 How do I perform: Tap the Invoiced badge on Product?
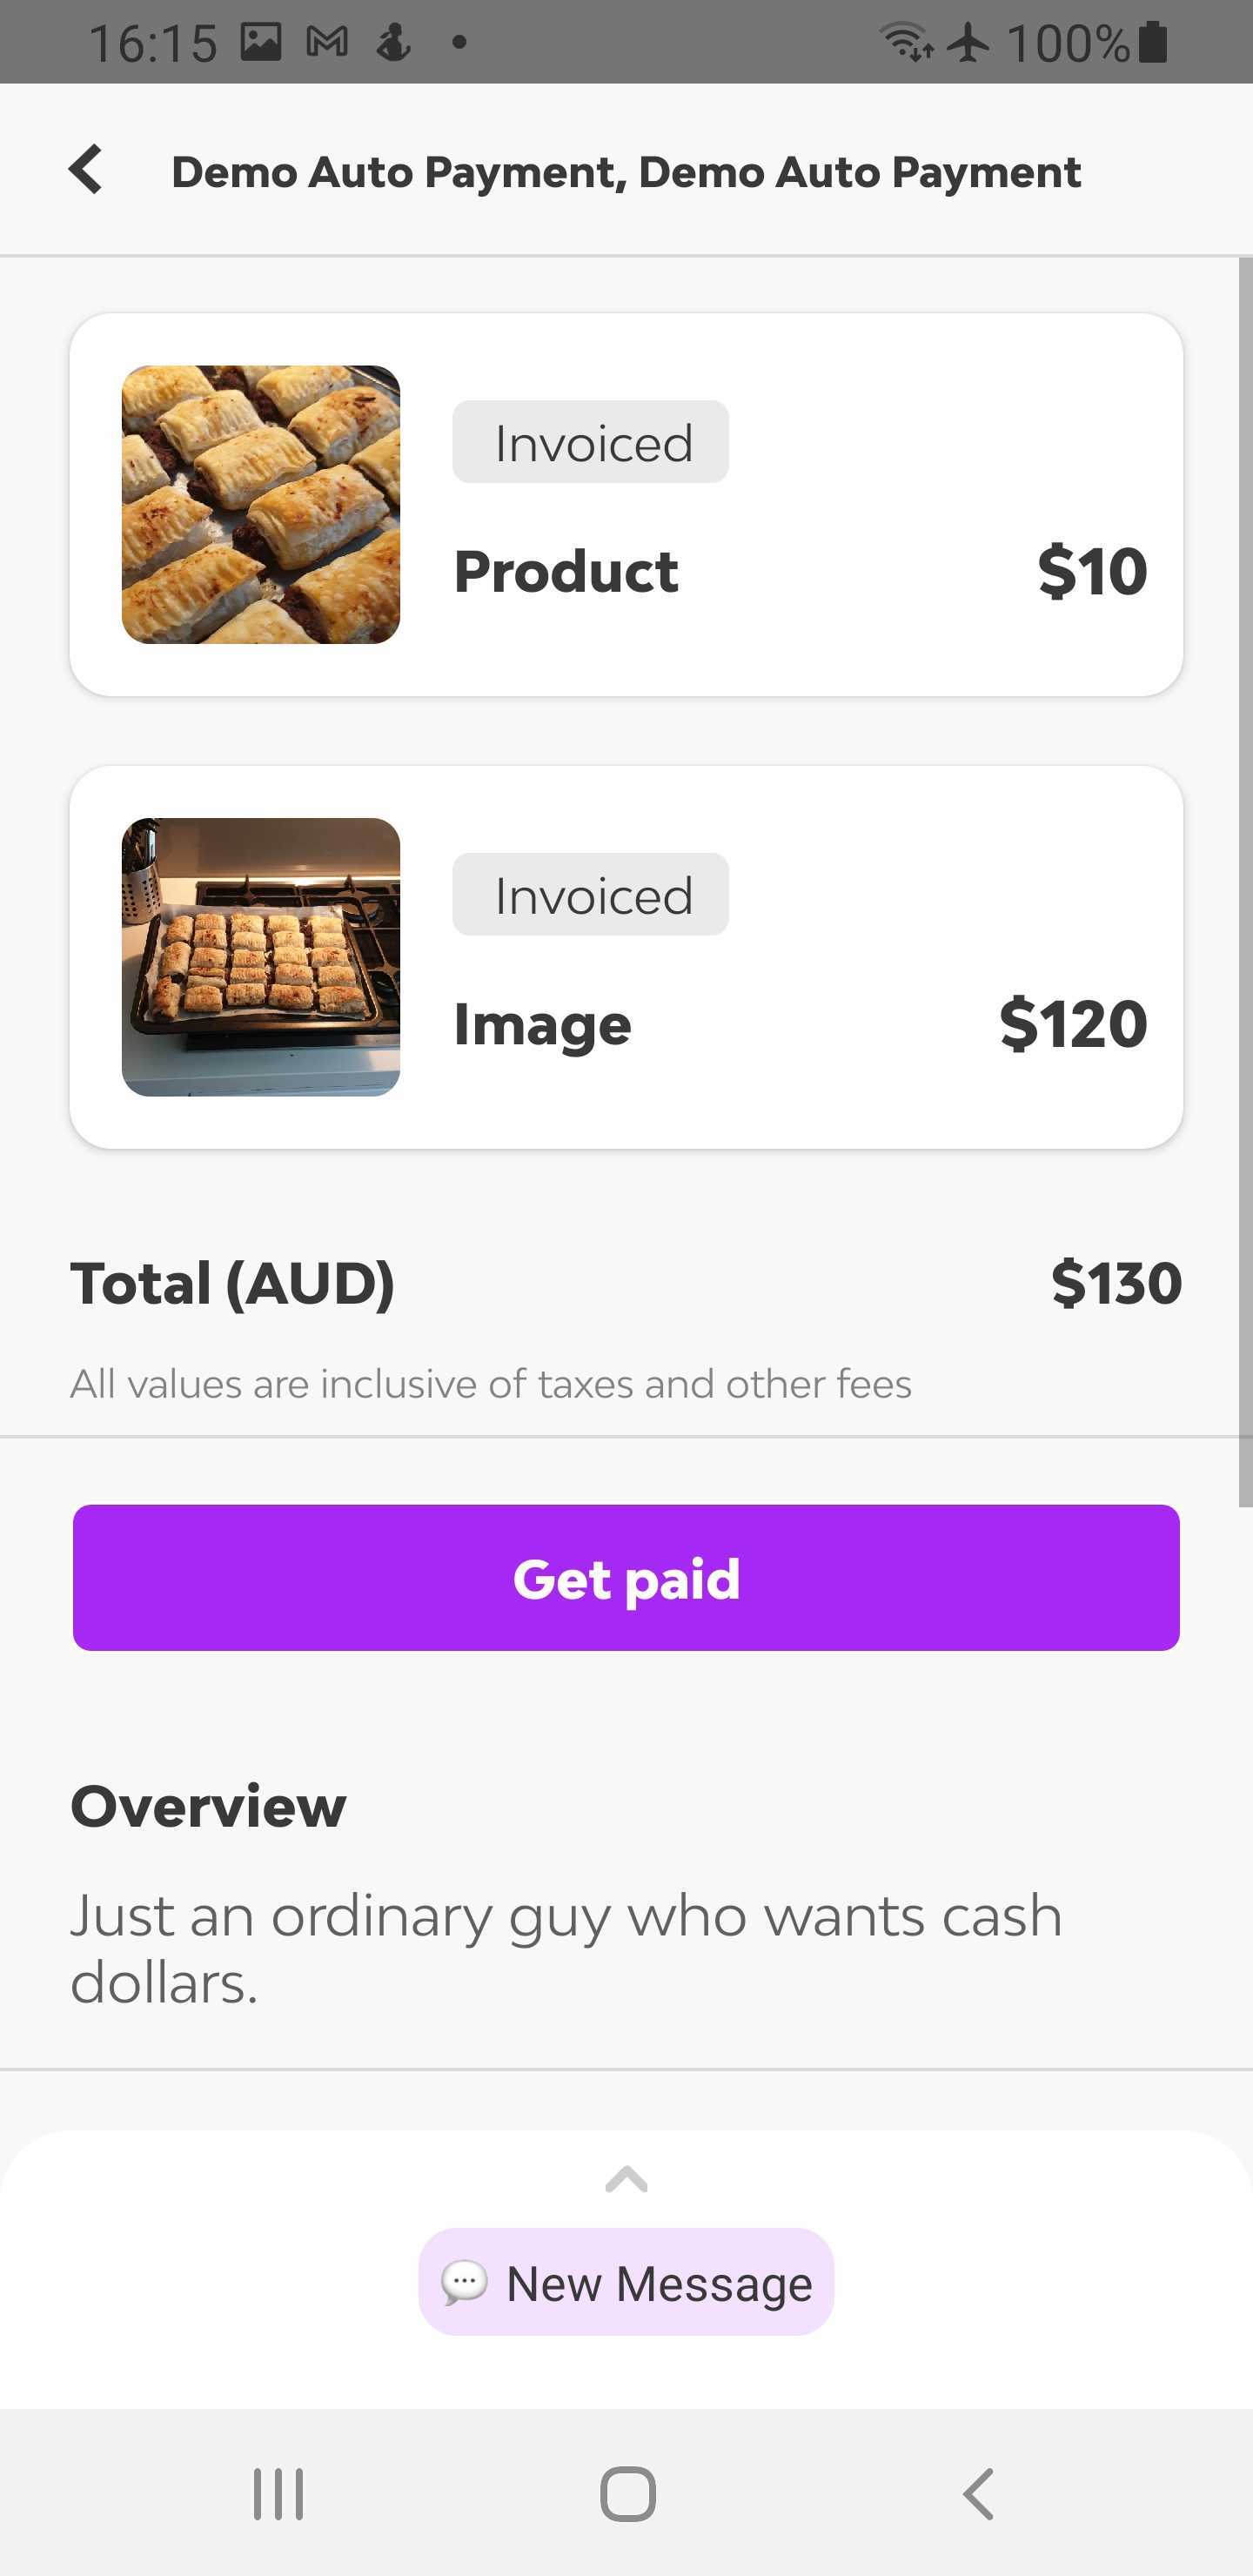click(x=591, y=442)
